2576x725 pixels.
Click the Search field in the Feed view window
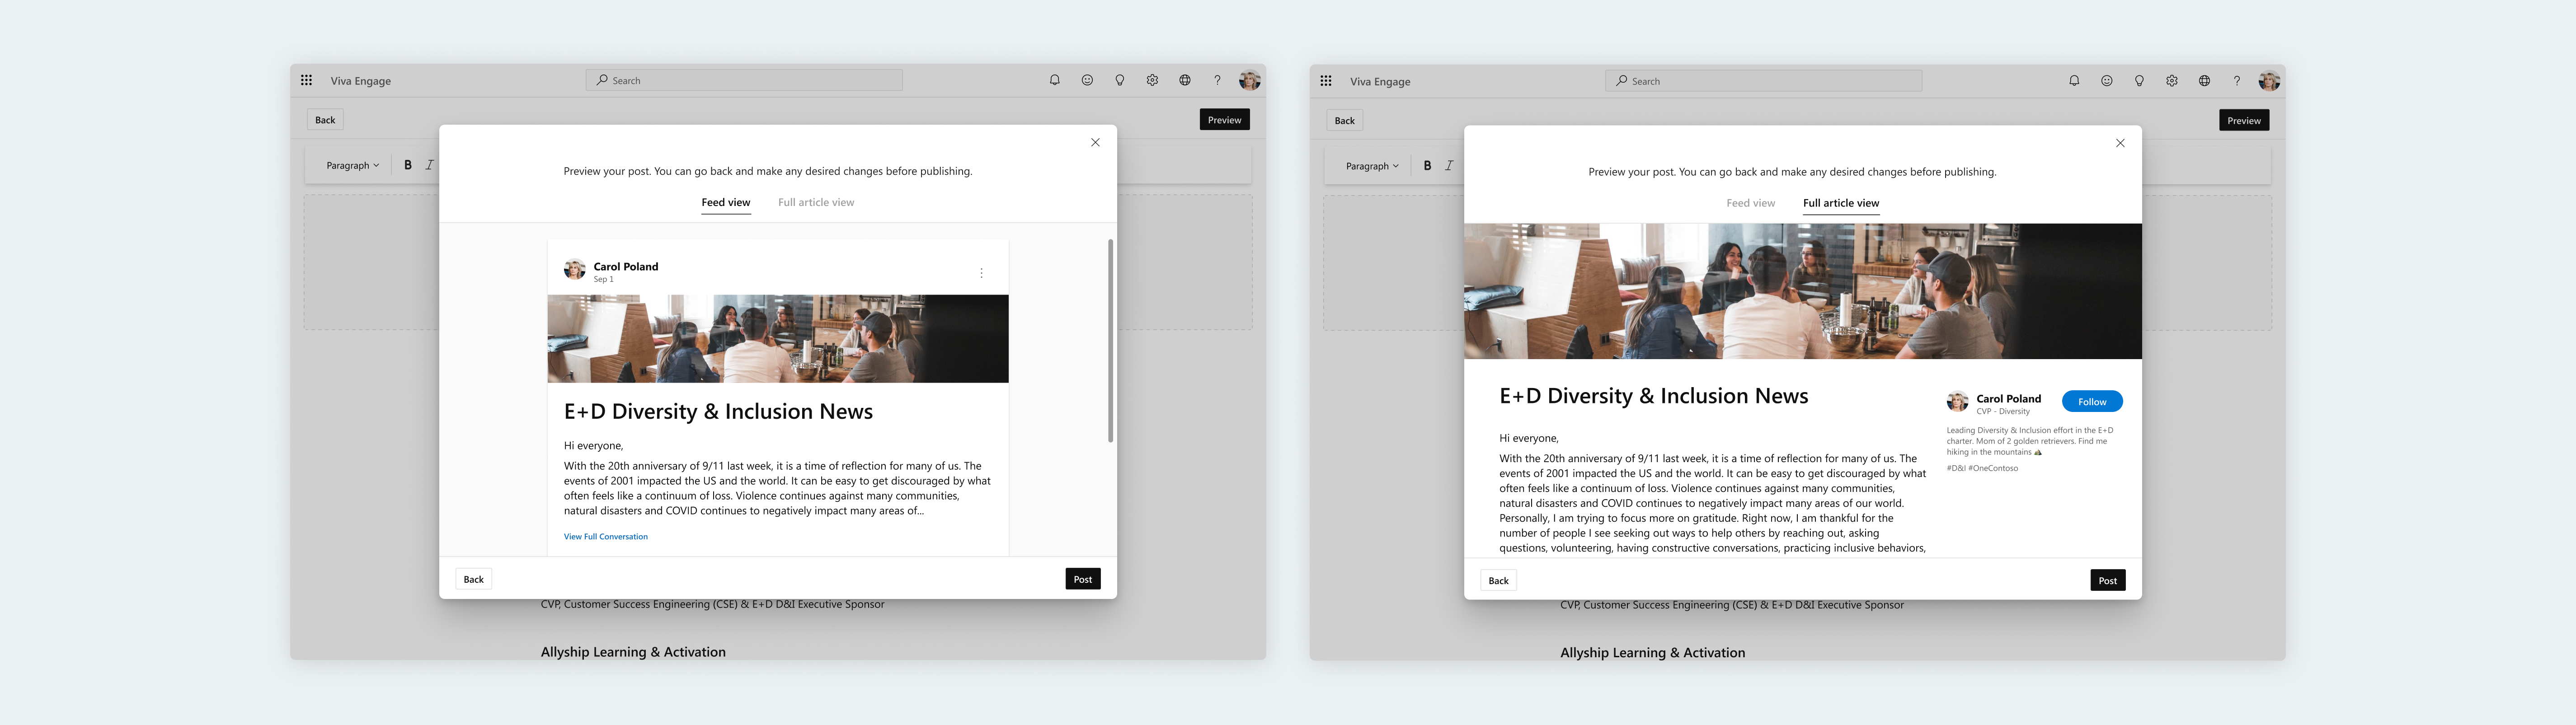744,80
